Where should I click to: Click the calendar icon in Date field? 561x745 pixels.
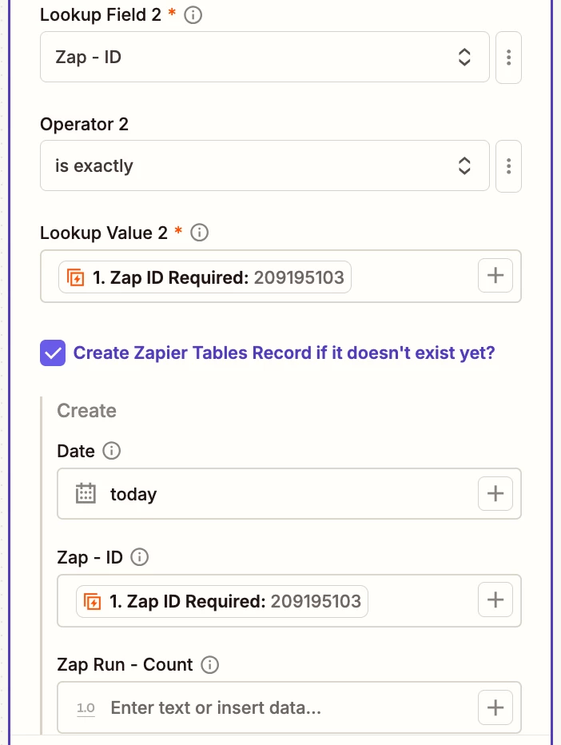click(x=86, y=494)
